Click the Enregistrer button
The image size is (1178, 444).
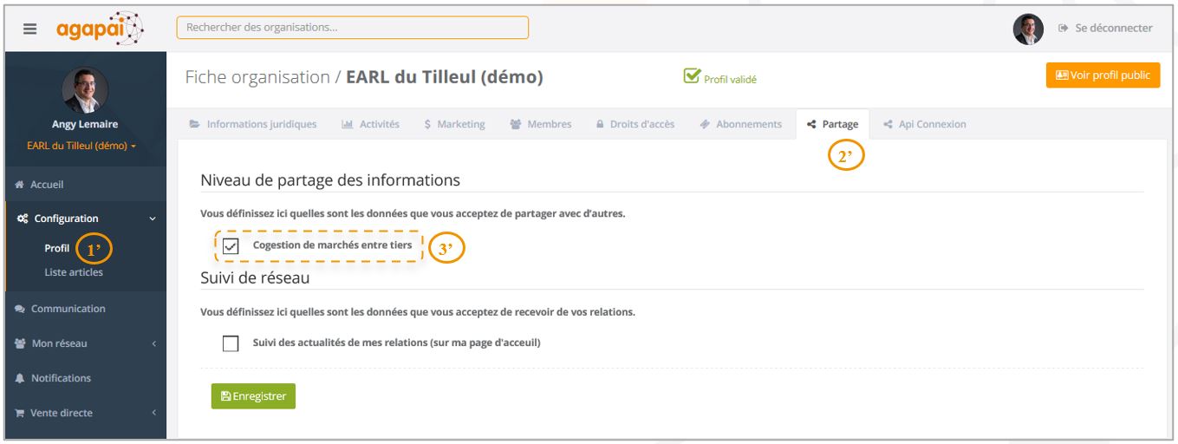click(x=253, y=396)
